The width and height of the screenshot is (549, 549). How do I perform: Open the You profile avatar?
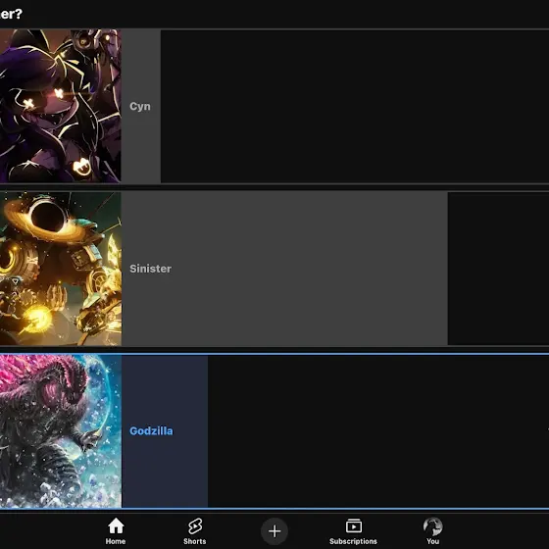pyautogui.click(x=432, y=526)
